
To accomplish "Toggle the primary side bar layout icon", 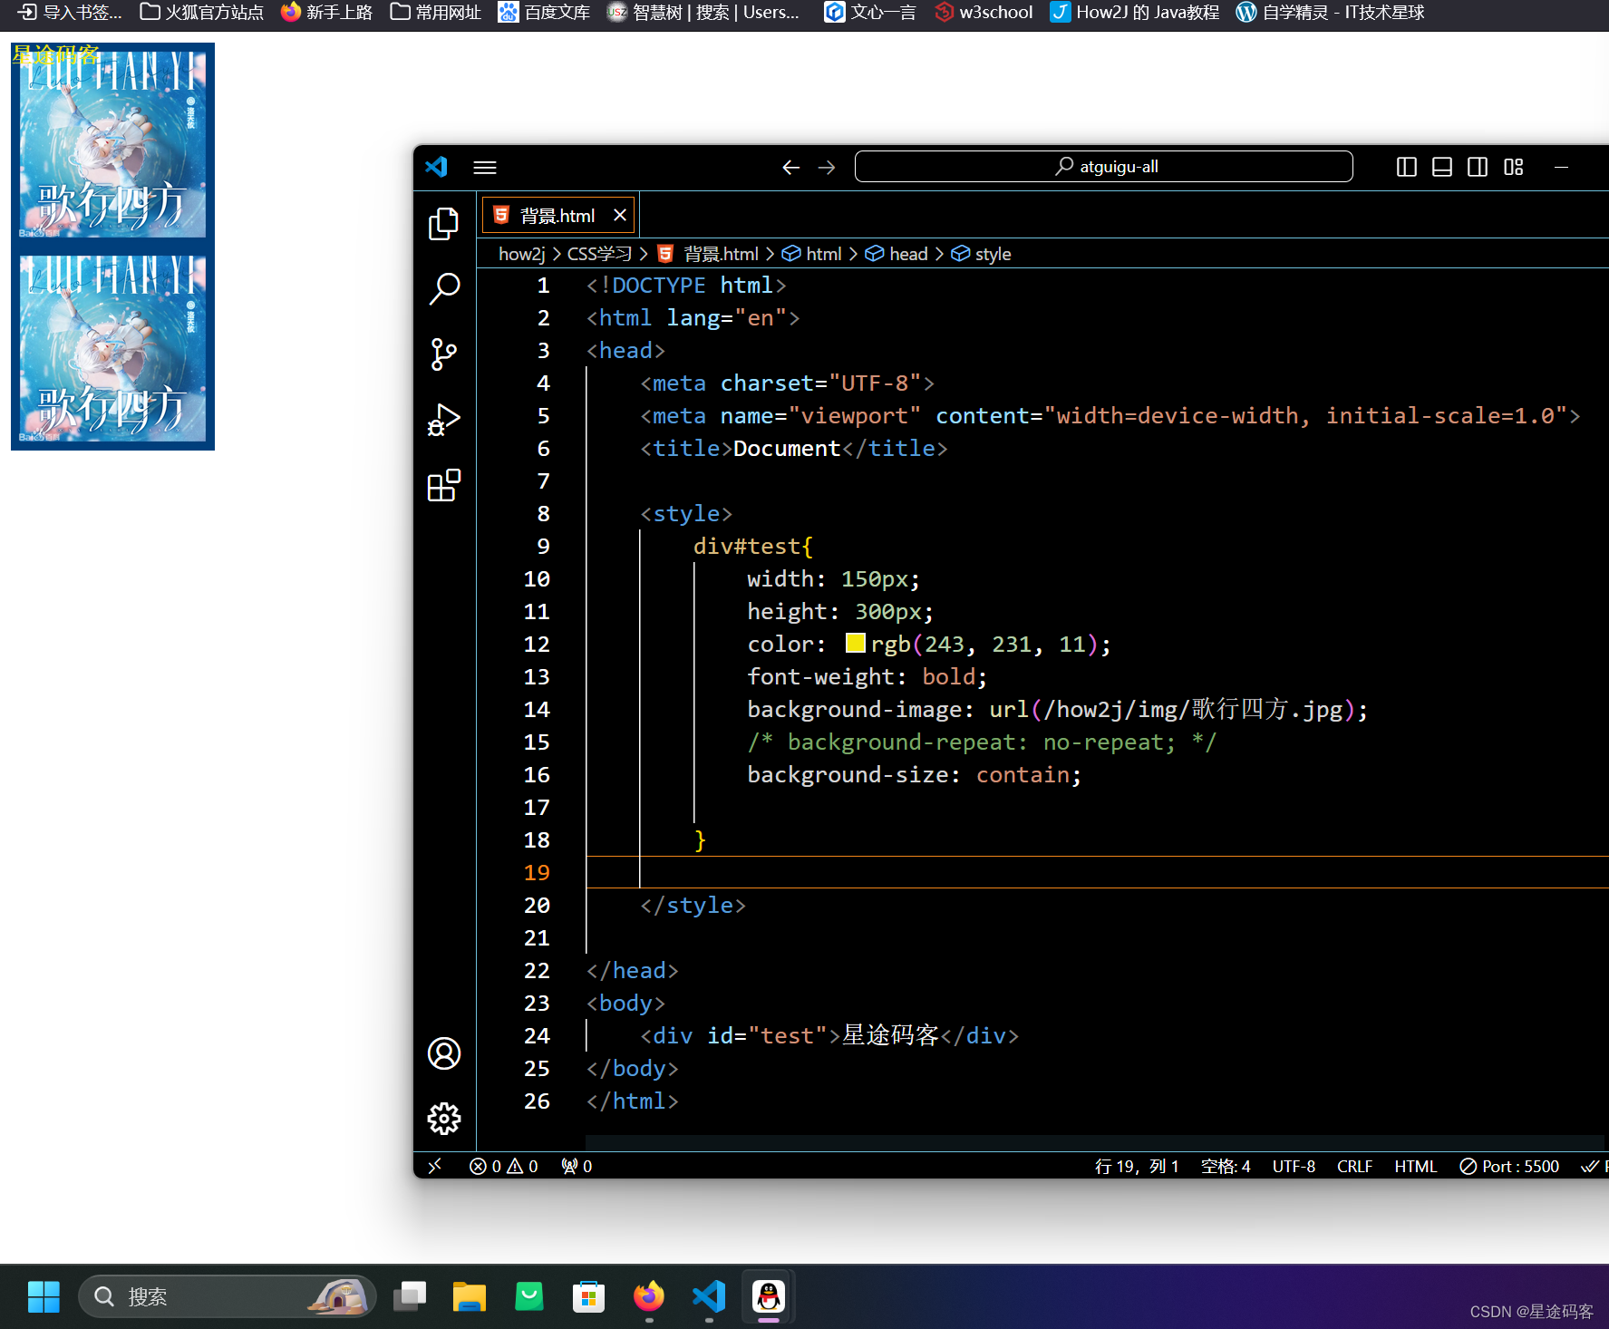I will tap(1407, 167).
